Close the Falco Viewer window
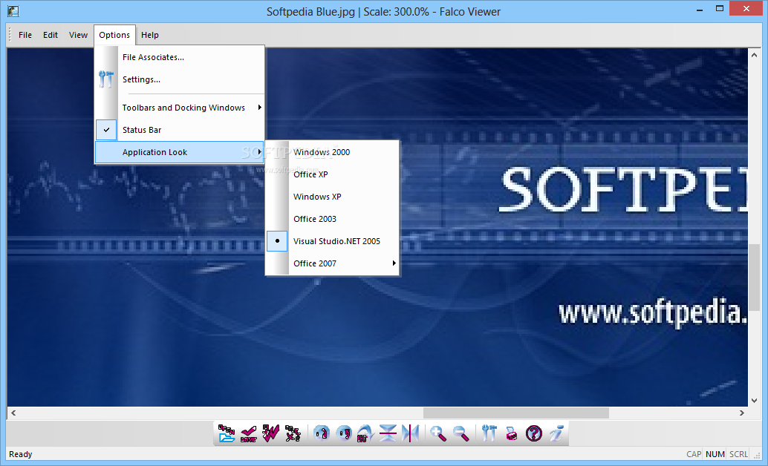Viewport: 768px width, 466px height. click(746, 8)
